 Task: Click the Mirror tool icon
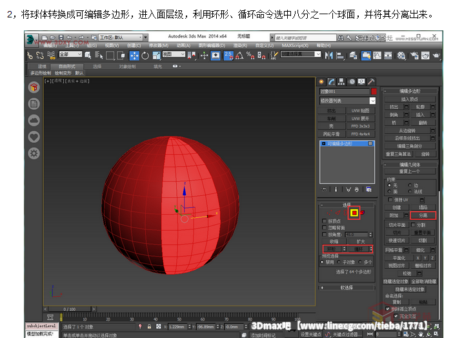point(328,56)
